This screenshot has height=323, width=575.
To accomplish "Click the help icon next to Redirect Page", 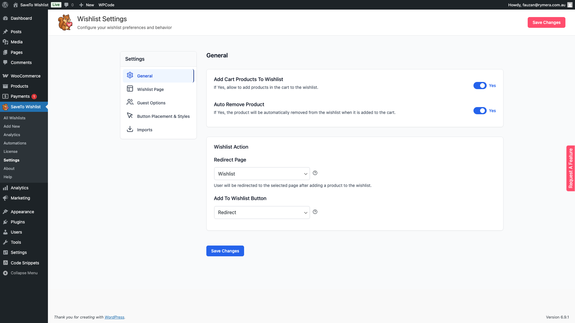I will 315,173.
